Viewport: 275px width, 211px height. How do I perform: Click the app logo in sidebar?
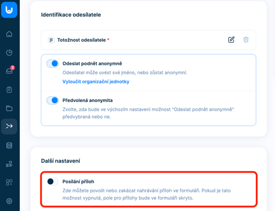(9, 10)
